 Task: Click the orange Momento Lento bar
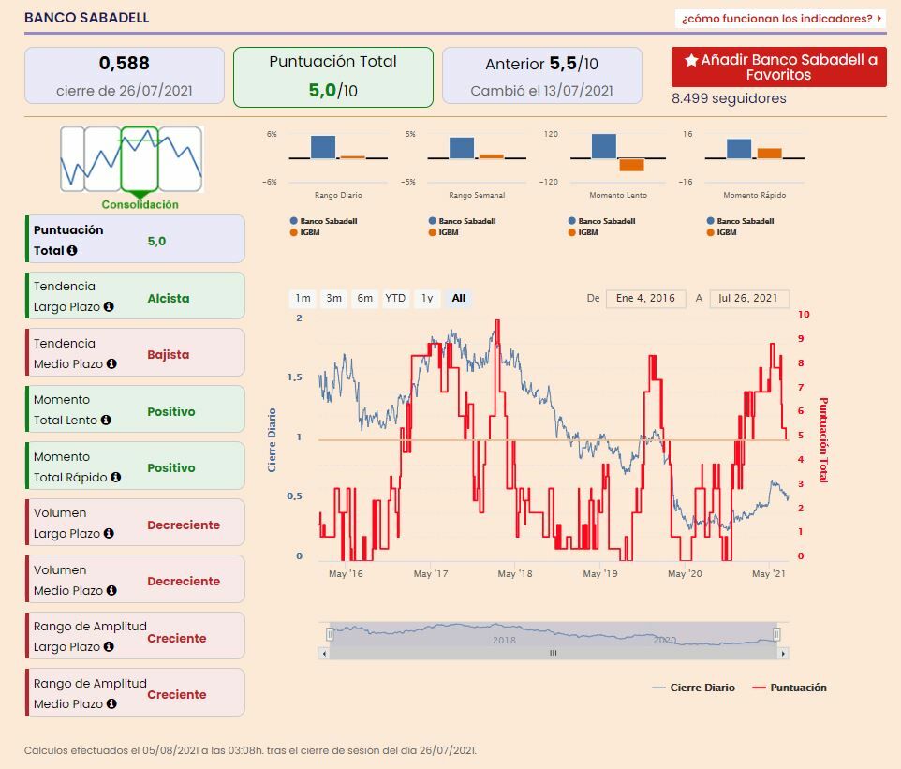click(x=631, y=165)
